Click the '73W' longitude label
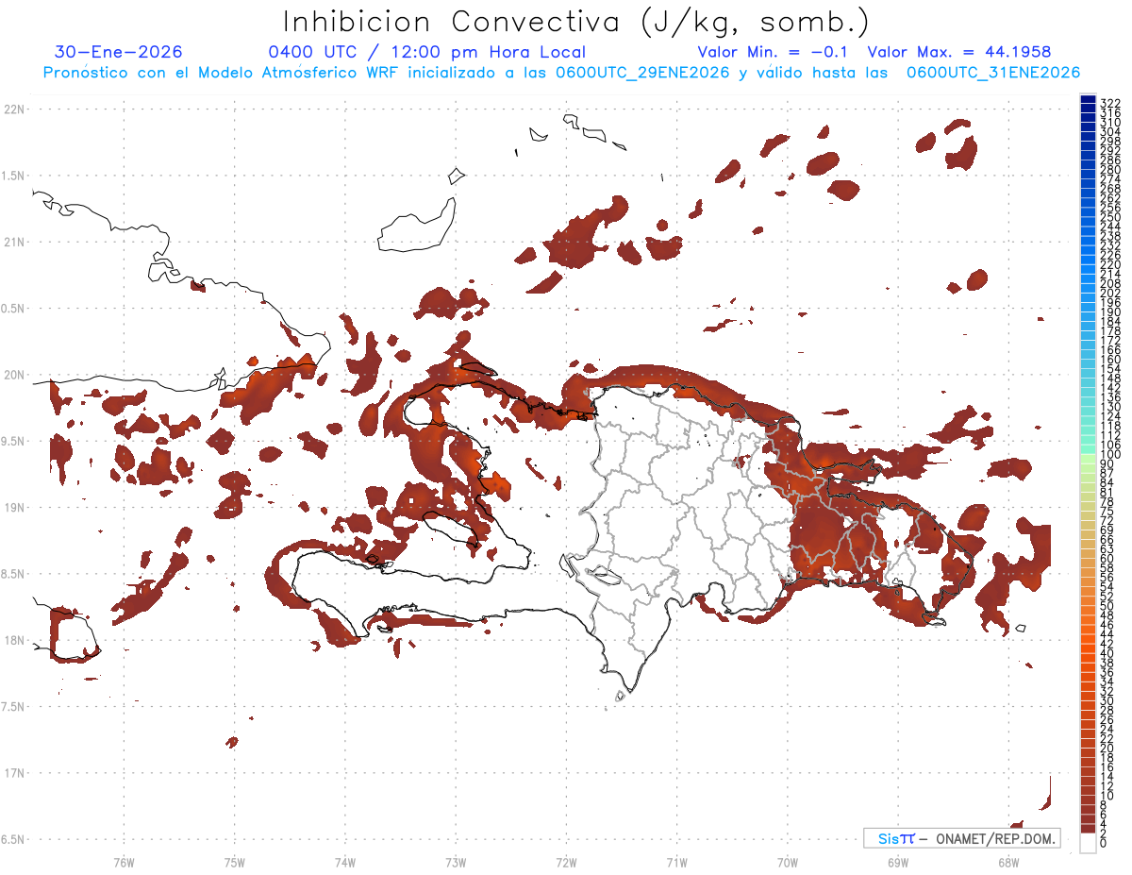The width and height of the screenshot is (1132, 875). click(x=456, y=862)
